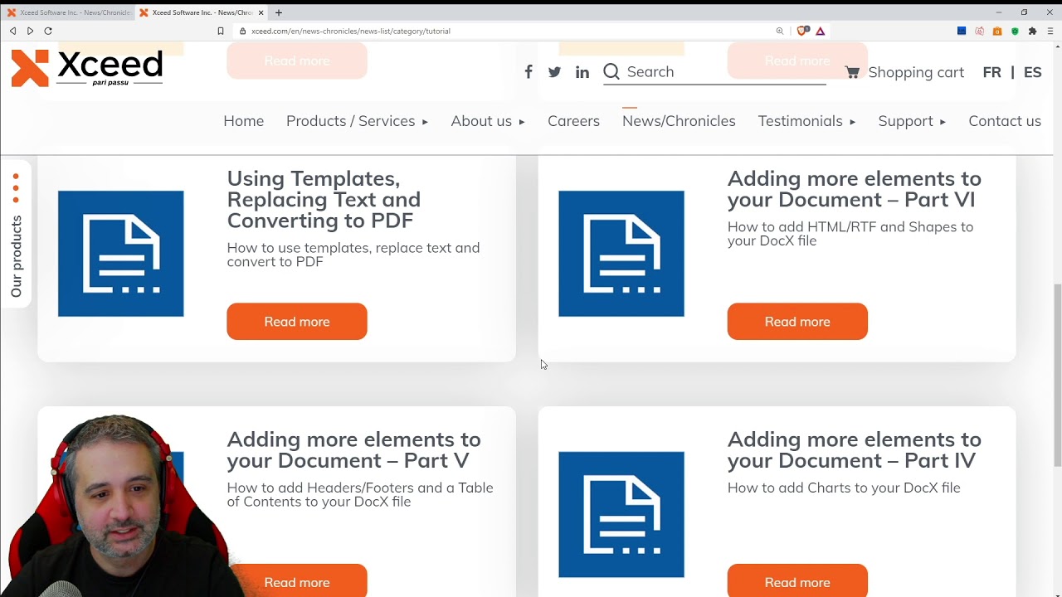This screenshot has width=1062, height=597.
Task: Open a new browser tab
Action: [x=279, y=12]
